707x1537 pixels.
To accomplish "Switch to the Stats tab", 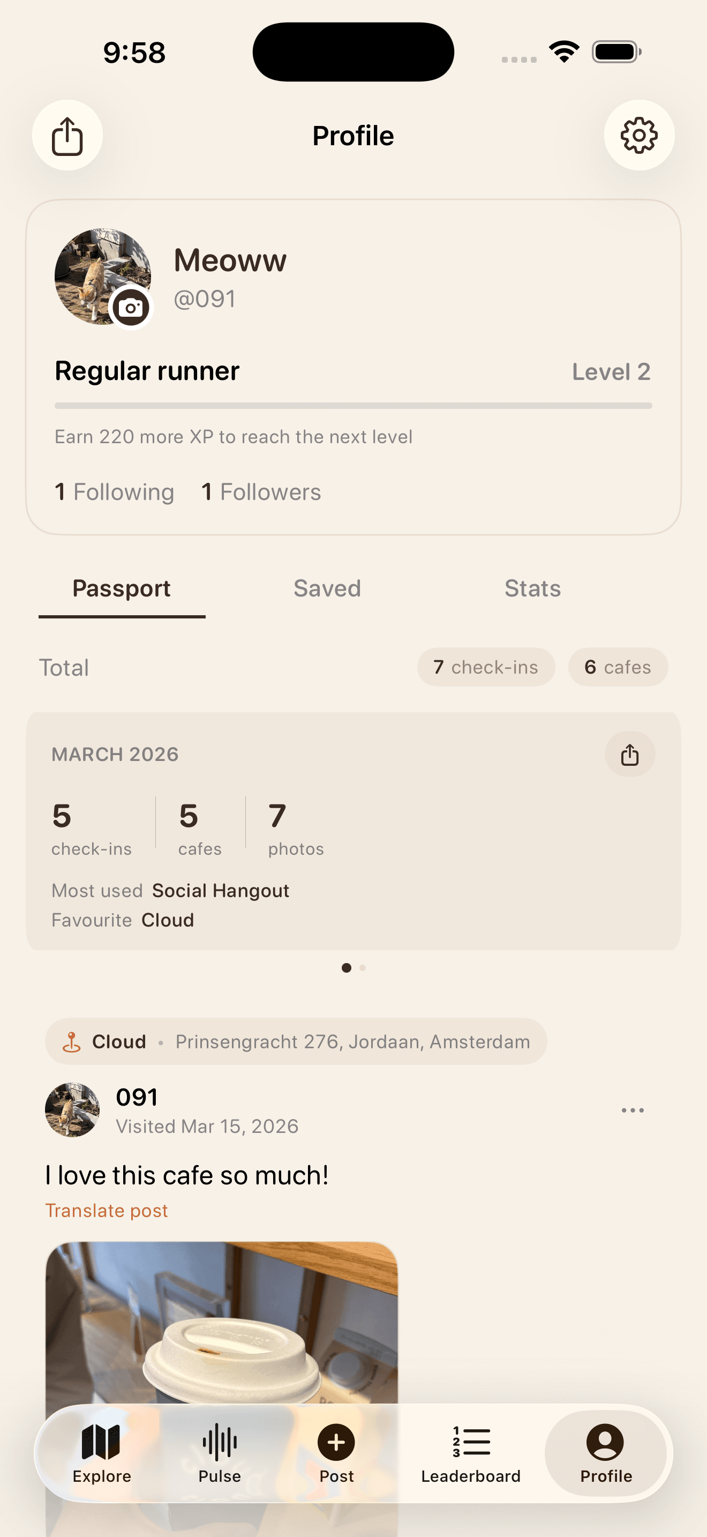I will point(532,588).
